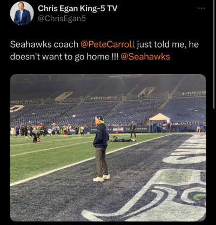
Task: Click the coach standing in the photo
Action: click(x=101, y=148)
